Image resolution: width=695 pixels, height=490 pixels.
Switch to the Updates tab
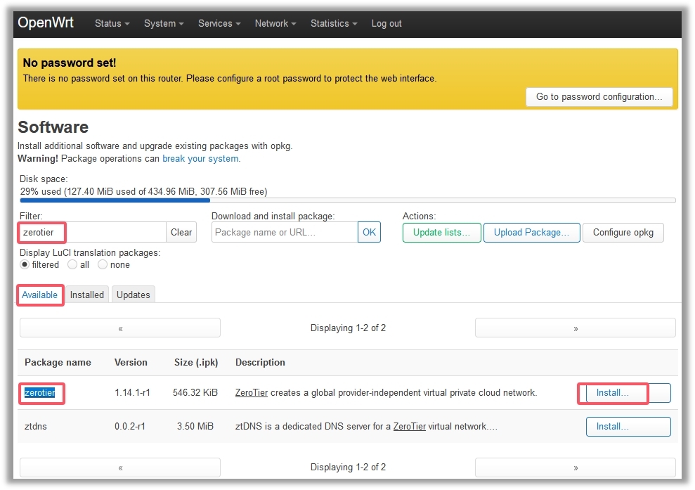pos(134,295)
